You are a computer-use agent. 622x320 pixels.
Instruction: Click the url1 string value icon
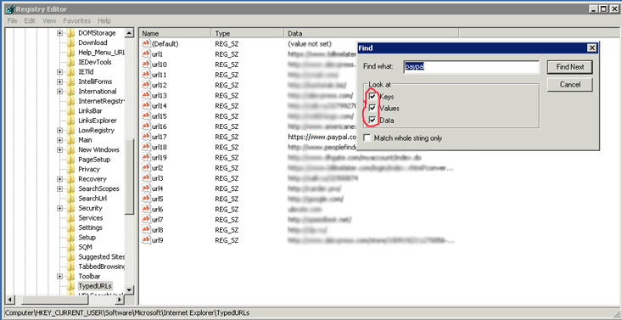(146, 54)
